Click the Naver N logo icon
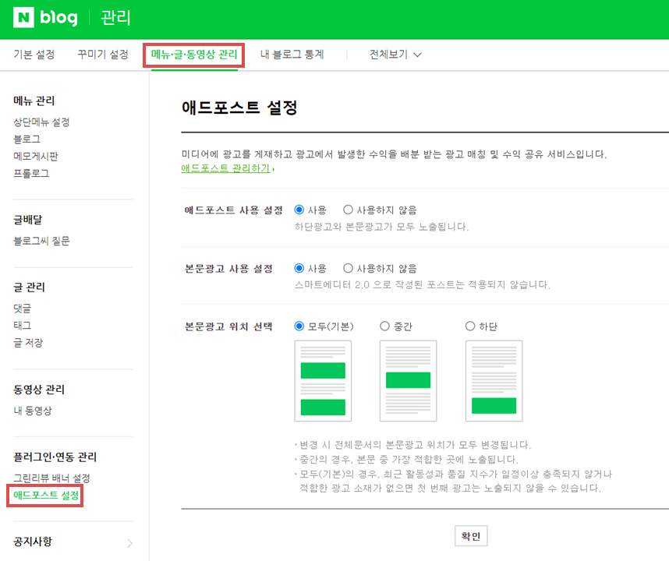The height and width of the screenshot is (561, 669). (23, 17)
